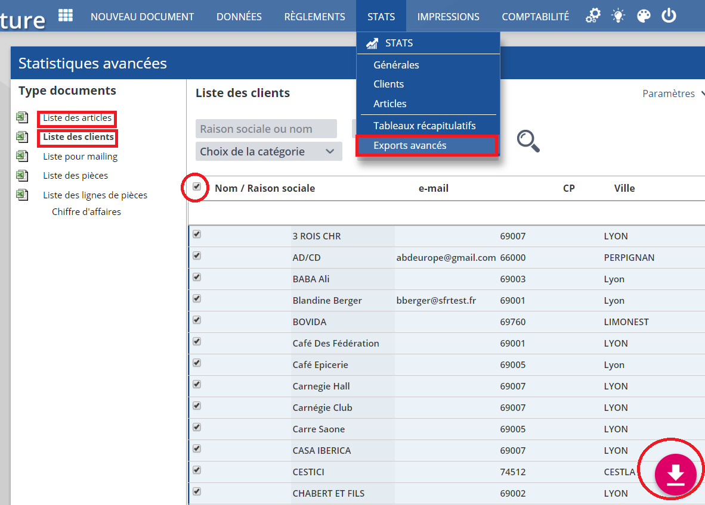Expand the Paramètres section
Screen dimensions: 705x505
pyautogui.click(x=673, y=93)
